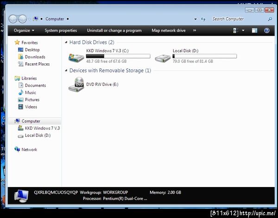Open the Pictures library

click(32, 100)
